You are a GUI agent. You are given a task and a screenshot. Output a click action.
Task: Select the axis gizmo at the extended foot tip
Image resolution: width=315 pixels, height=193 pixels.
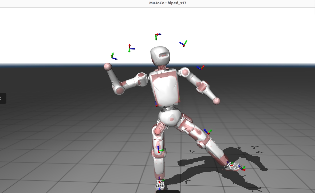(x=242, y=168)
